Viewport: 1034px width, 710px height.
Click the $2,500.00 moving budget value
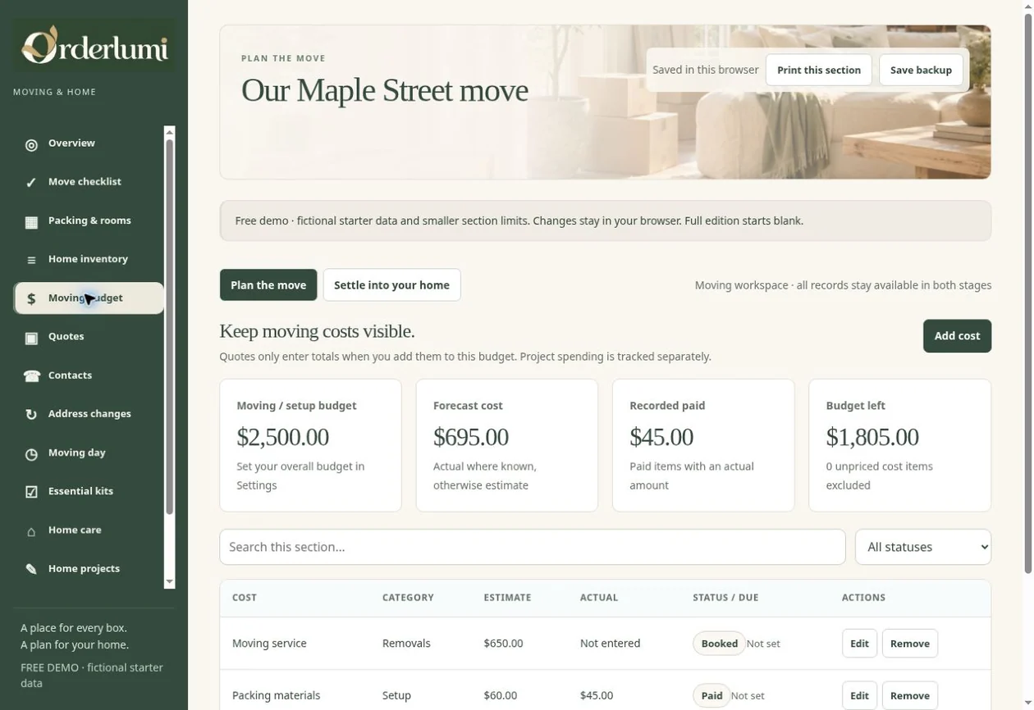click(282, 436)
